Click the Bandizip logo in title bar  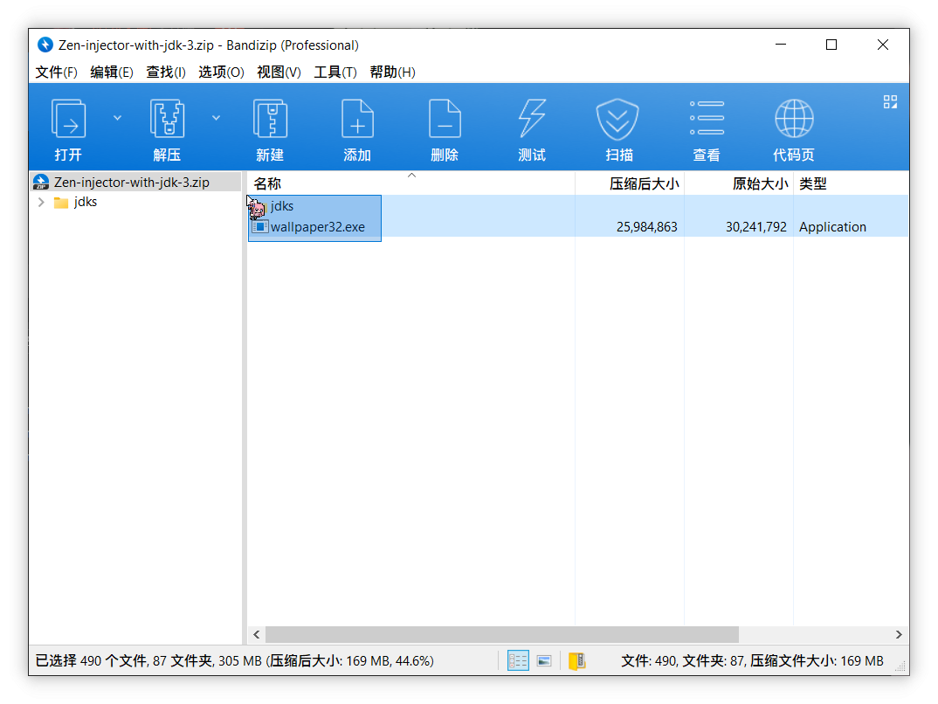(x=45, y=45)
